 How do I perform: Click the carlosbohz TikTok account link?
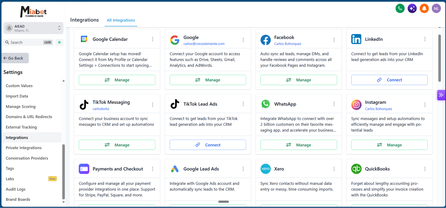pyautogui.click(x=101, y=109)
